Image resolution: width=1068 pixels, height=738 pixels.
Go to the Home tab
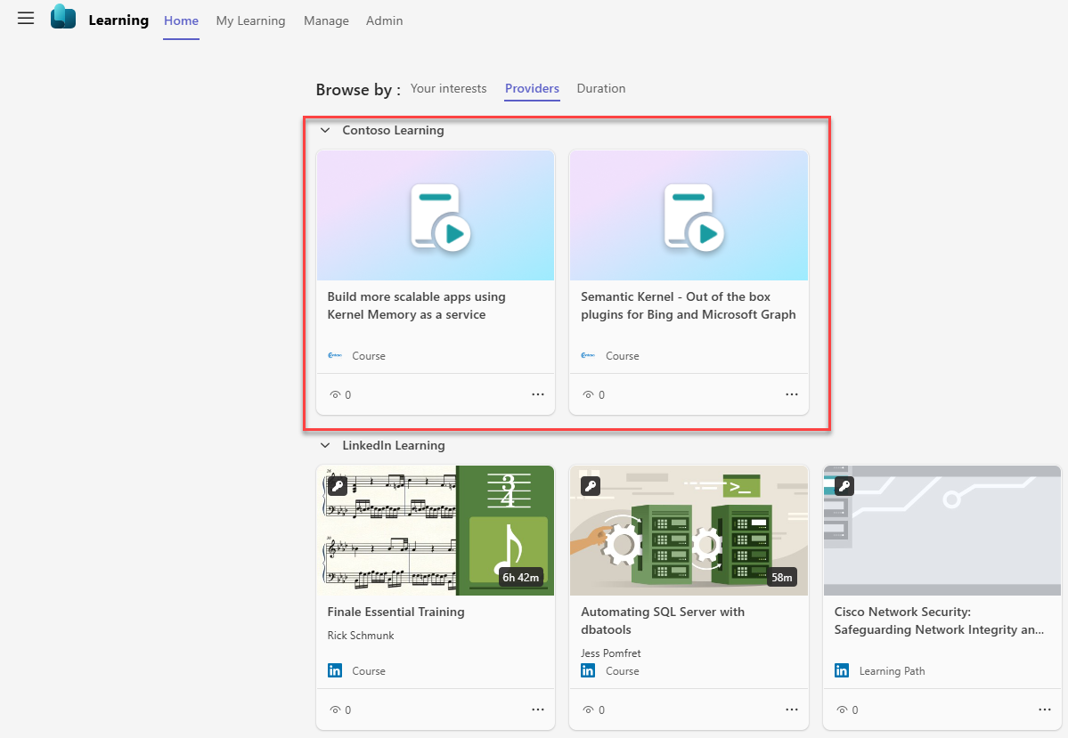click(x=181, y=20)
